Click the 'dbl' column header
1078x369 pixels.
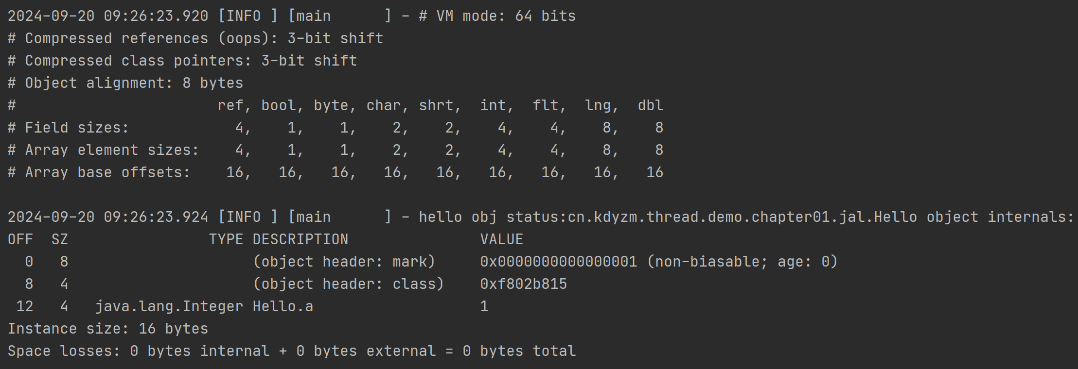tap(650, 105)
